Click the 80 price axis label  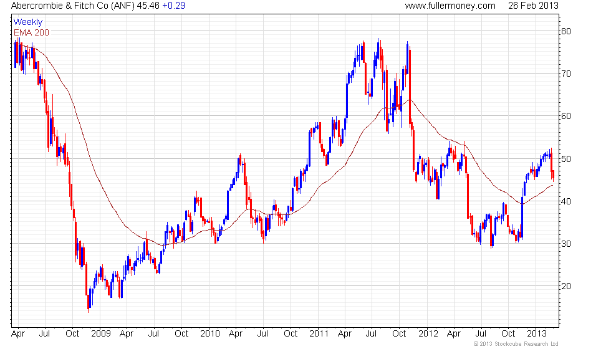coord(566,31)
